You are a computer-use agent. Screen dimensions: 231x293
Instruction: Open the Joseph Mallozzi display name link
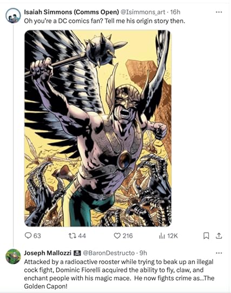(48, 253)
